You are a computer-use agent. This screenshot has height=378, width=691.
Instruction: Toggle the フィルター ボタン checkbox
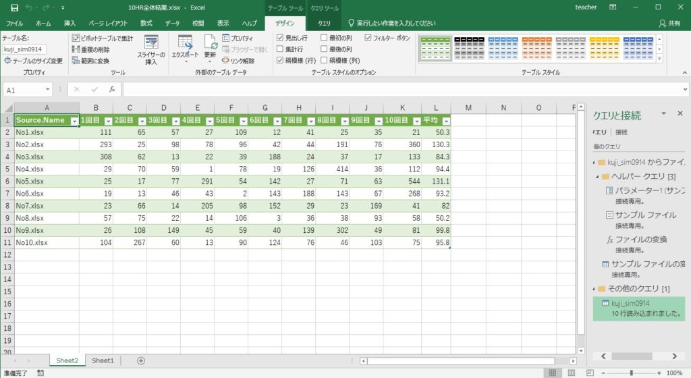368,38
